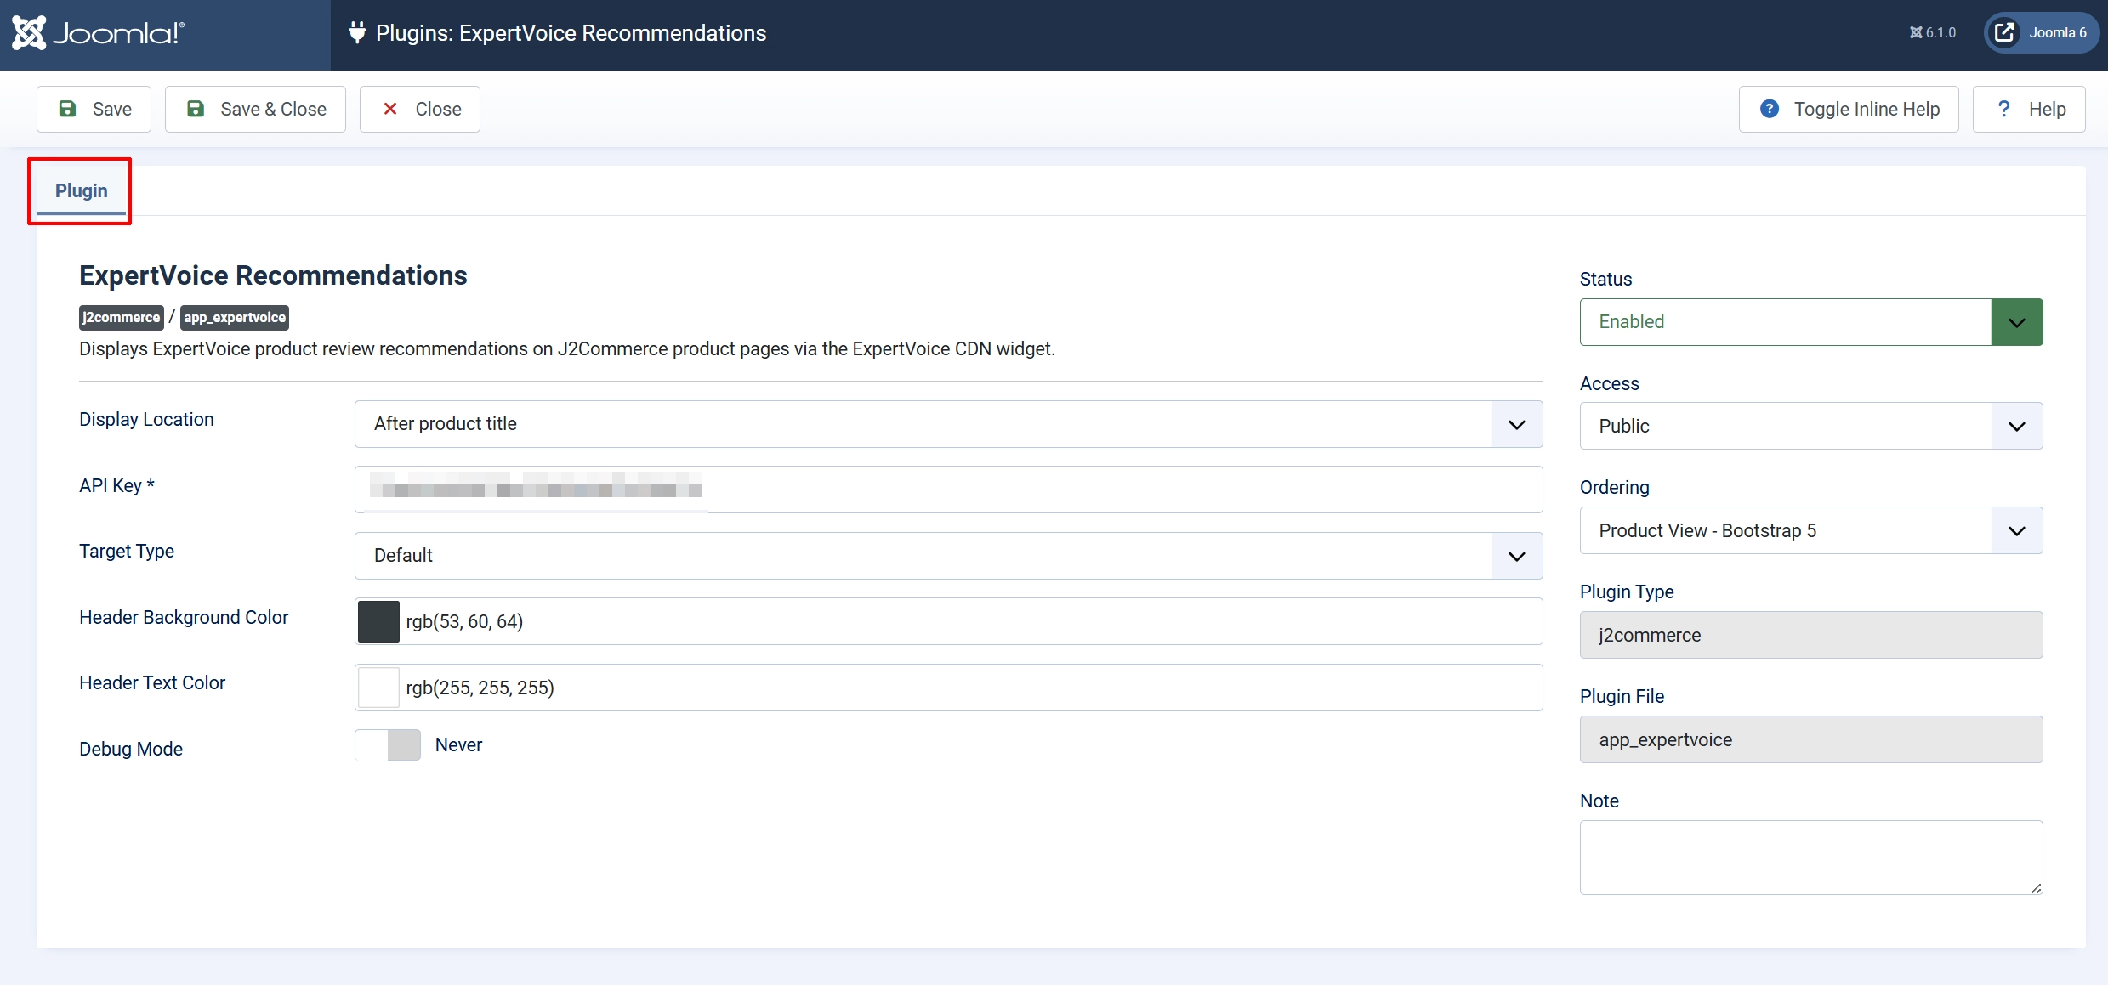The image size is (2108, 985).
Task: Click the ExpertVoice Recommendations heading
Action: pos(273,275)
